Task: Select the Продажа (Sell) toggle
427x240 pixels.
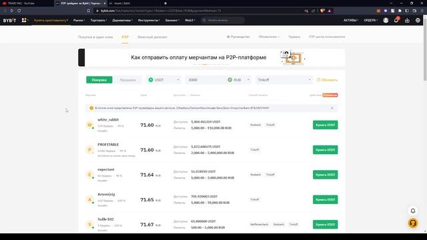Action: tap(127, 80)
